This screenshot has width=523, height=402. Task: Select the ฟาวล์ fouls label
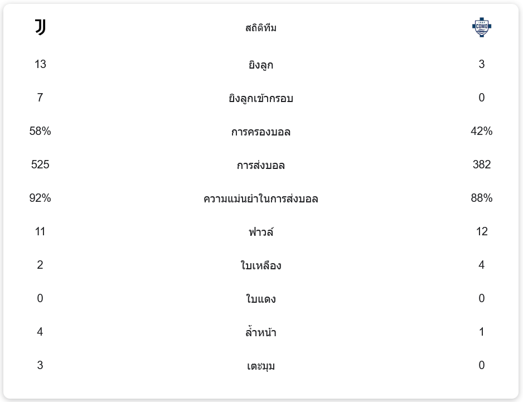point(261,233)
